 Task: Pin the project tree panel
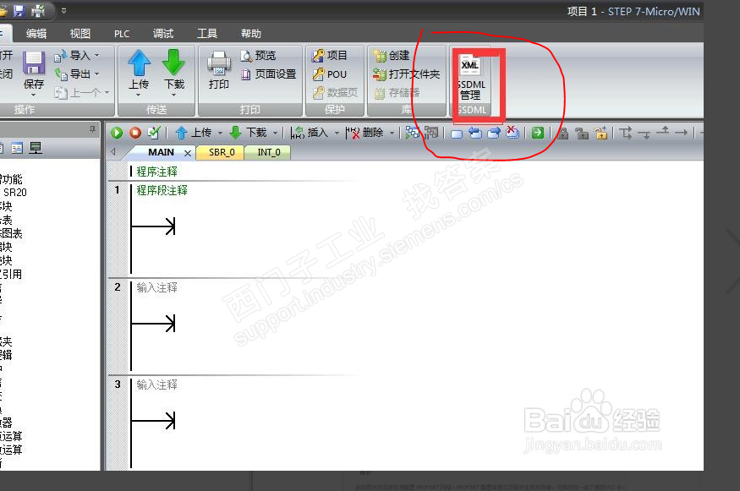click(92, 128)
